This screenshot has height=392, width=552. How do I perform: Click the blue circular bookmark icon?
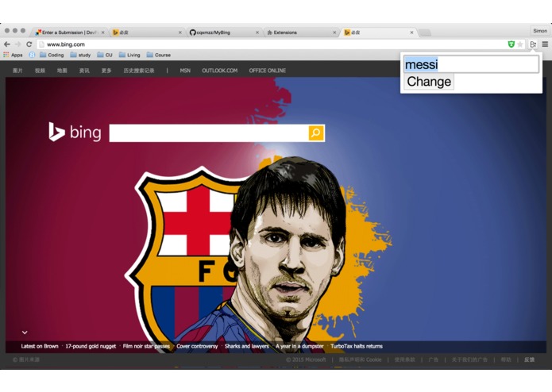point(32,55)
